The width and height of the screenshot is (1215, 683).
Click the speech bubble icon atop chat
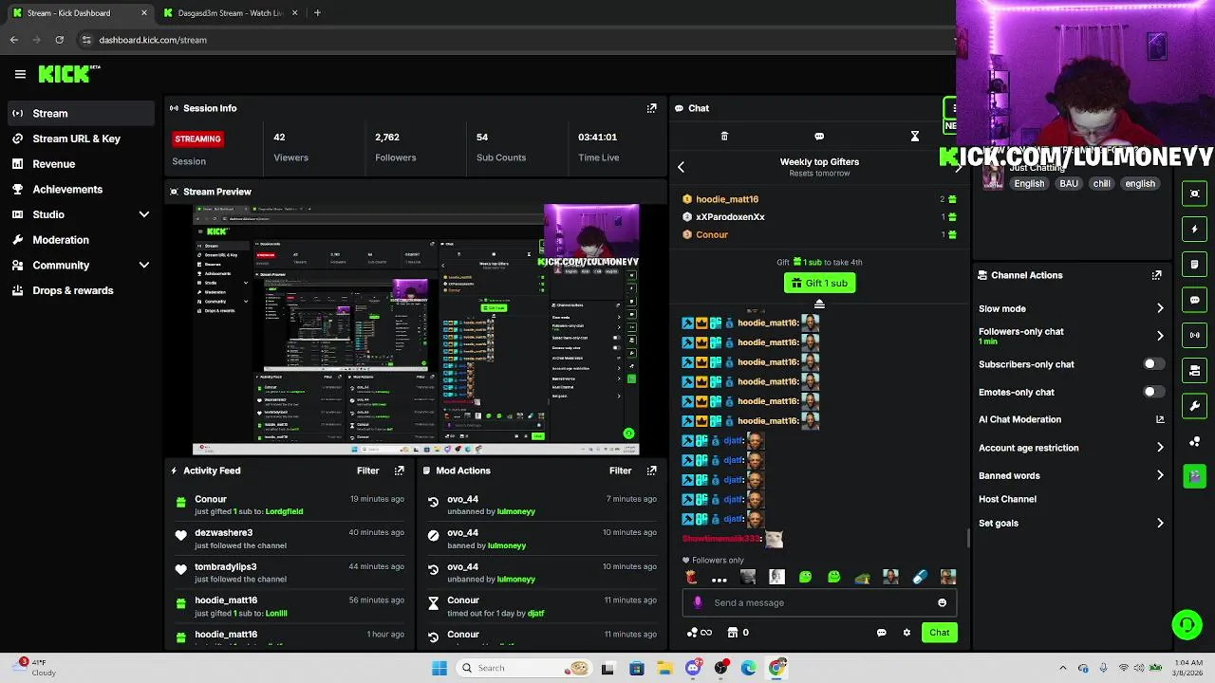click(819, 137)
